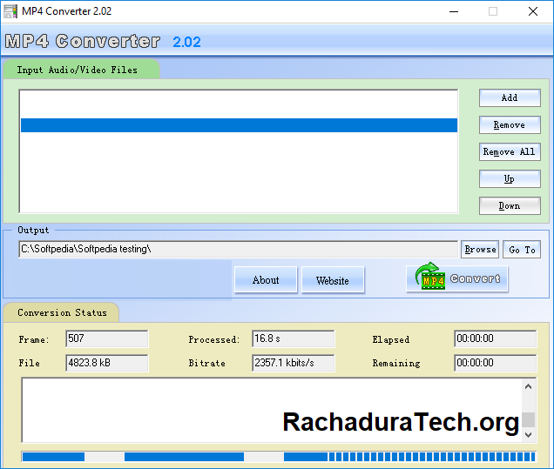Close the MP4 Converter window

point(533,11)
